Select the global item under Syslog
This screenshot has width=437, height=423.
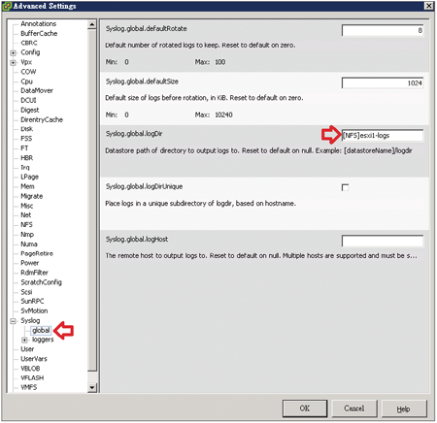[41, 330]
